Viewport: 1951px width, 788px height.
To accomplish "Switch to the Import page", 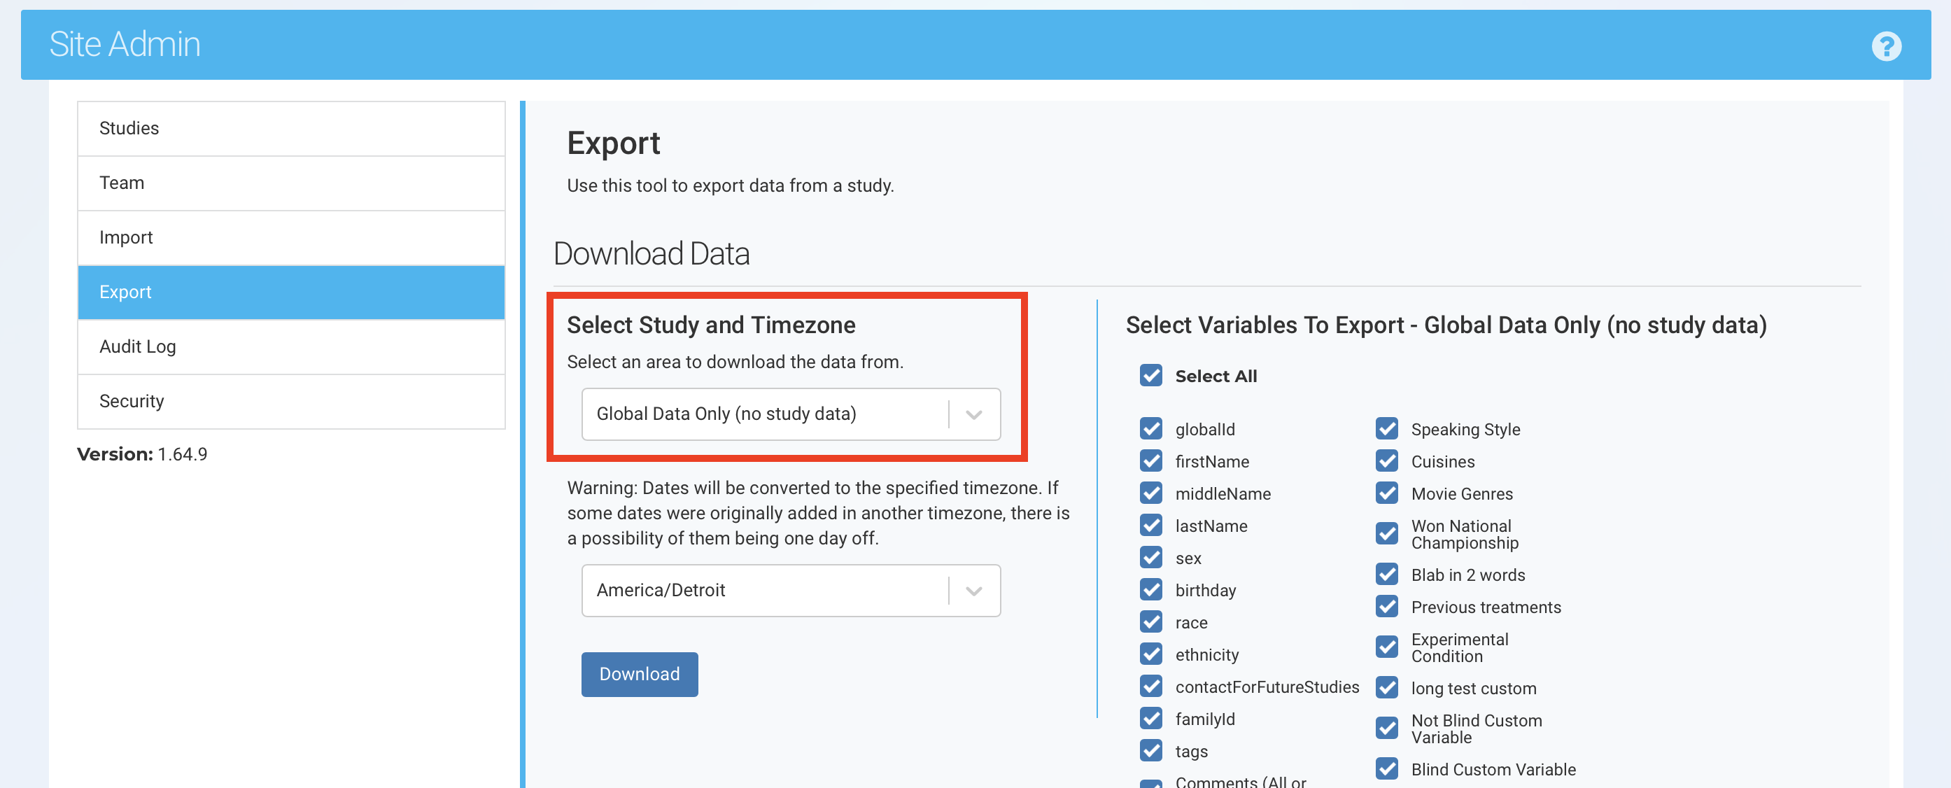I will point(291,238).
